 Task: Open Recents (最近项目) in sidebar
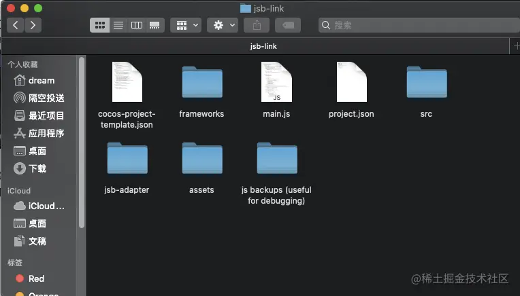click(39, 115)
